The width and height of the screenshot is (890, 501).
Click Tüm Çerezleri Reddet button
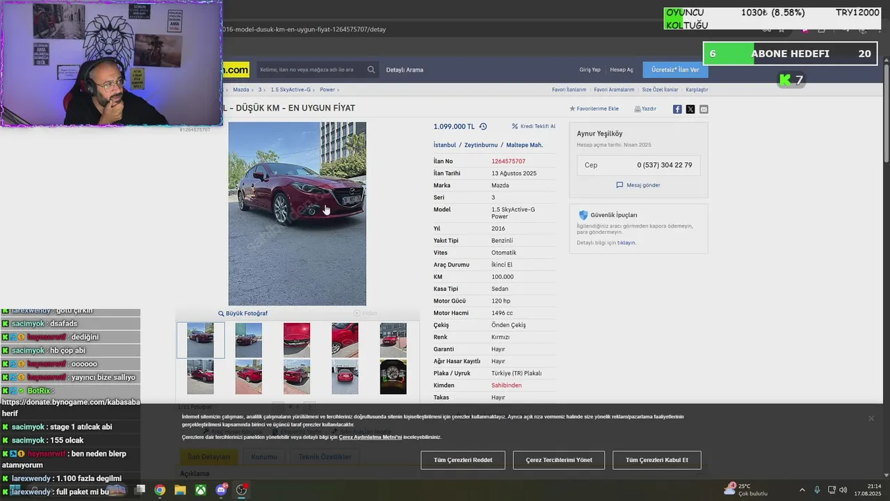pyautogui.click(x=463, y=460)
